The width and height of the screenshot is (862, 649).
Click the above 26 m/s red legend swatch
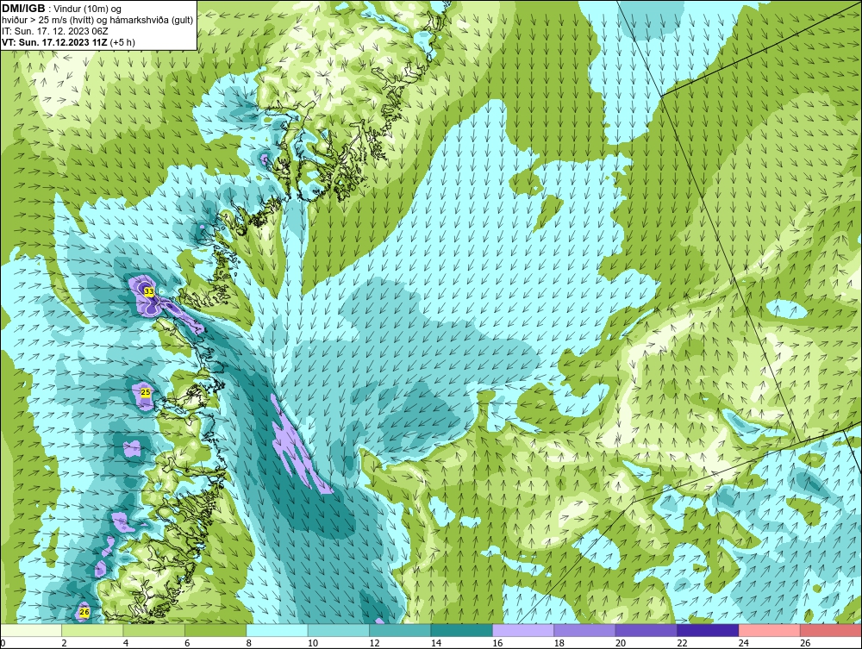(831, 630)
